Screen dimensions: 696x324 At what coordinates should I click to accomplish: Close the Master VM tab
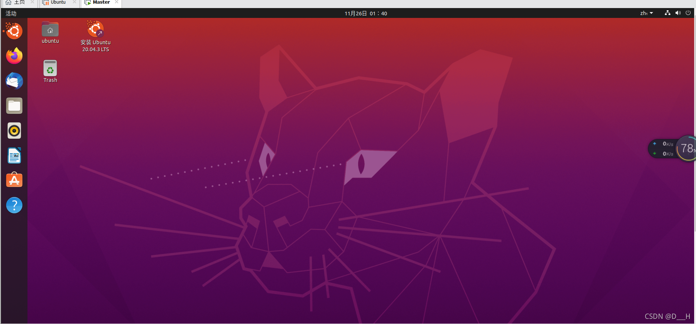tap(116, 2)
